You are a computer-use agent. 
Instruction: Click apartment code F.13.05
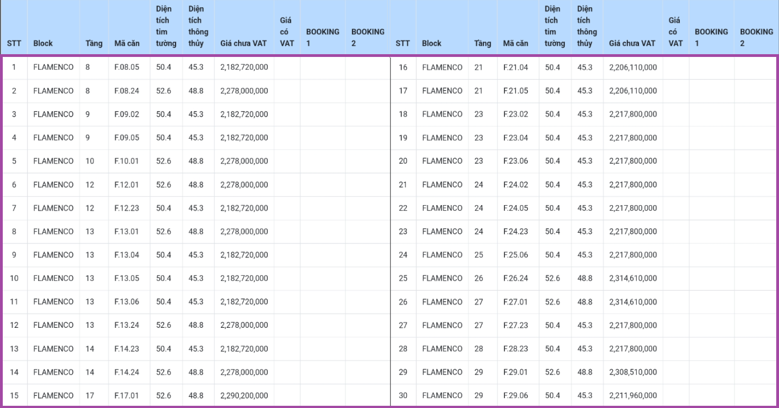click(x=127, y=278)
